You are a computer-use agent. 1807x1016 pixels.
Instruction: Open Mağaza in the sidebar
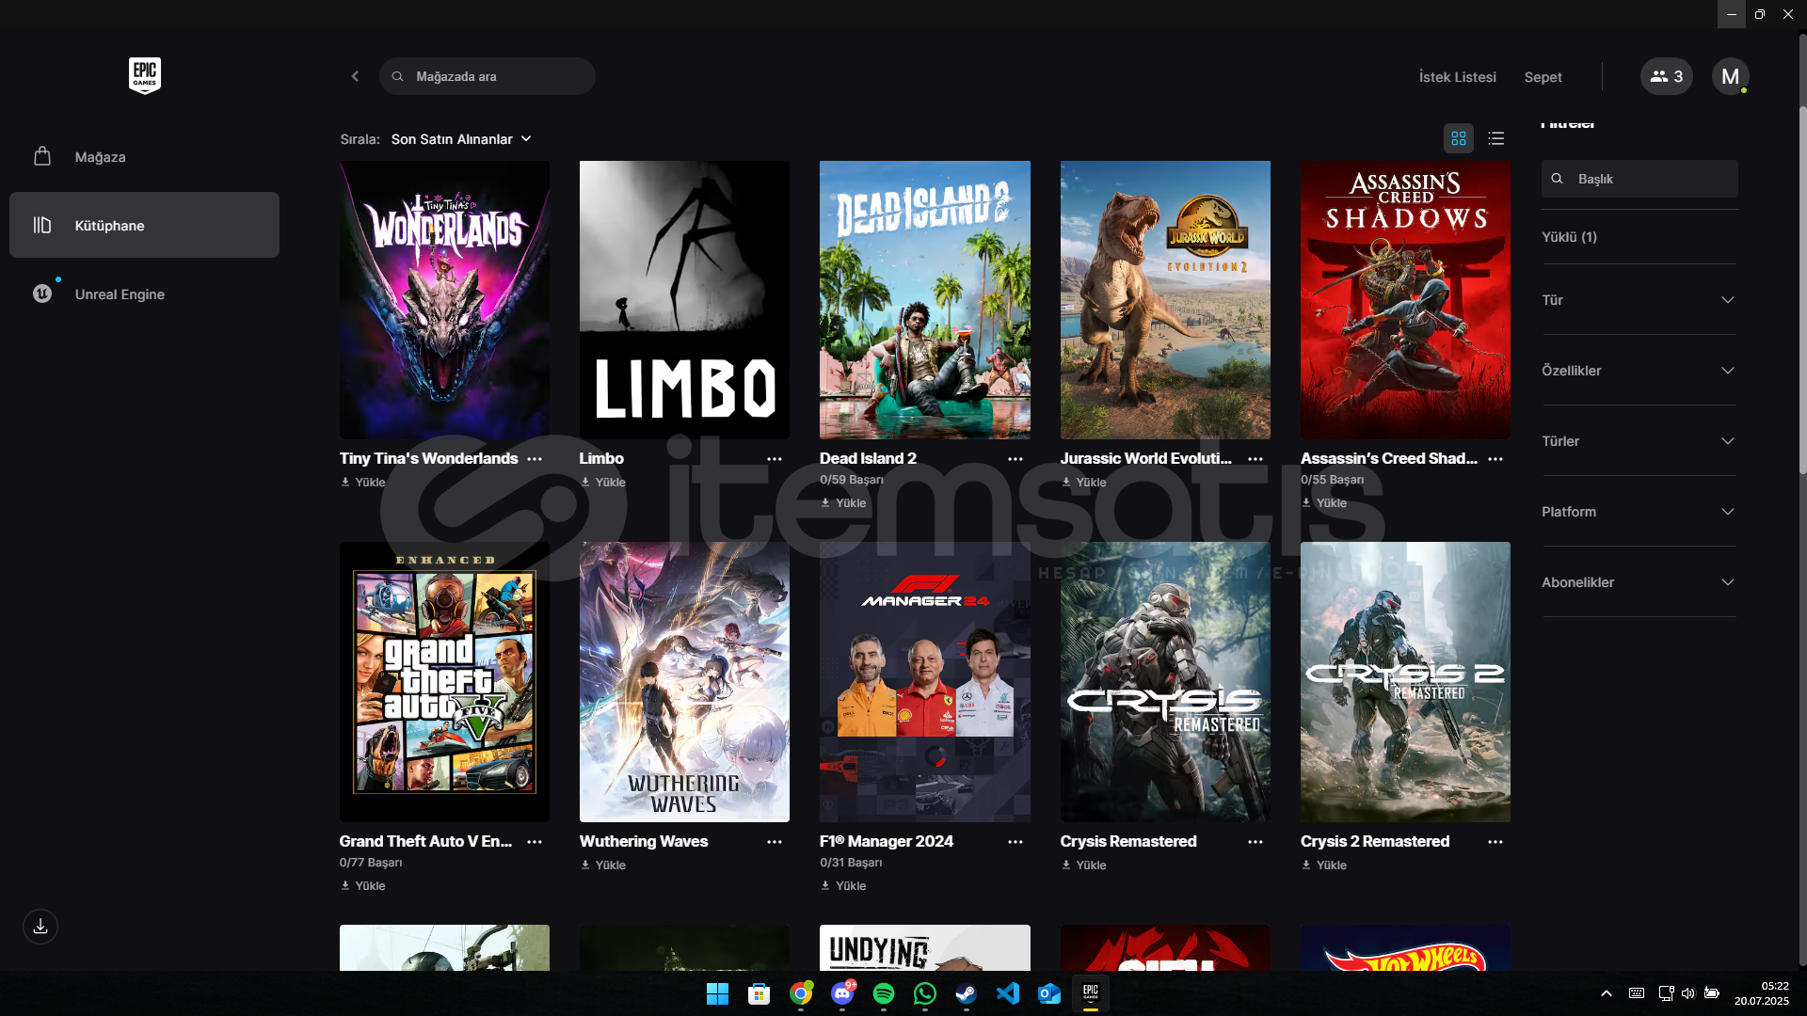click(144, 156)
